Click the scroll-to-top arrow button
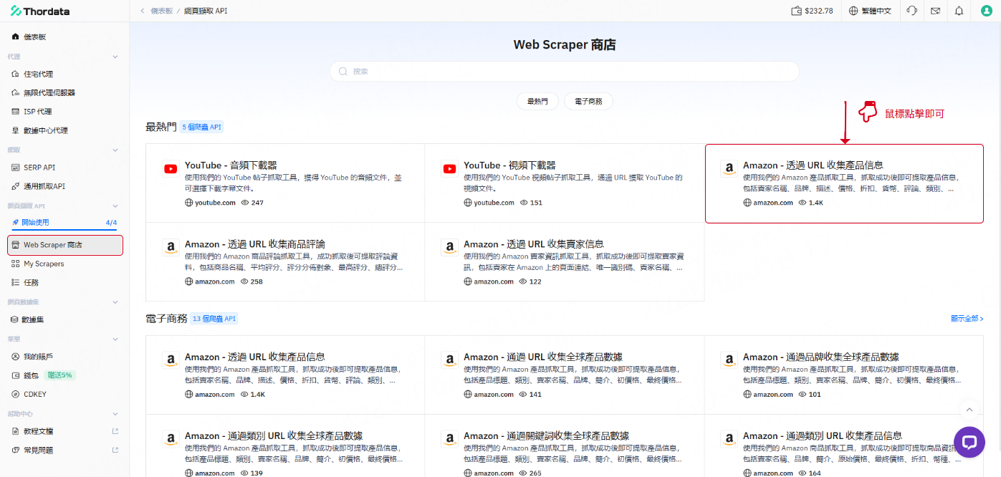 969,410
